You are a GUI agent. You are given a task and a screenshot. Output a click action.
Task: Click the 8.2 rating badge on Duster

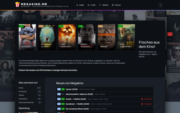point(63,99)
